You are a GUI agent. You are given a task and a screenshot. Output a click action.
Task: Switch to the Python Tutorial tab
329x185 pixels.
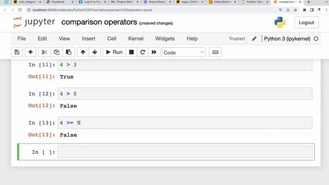[x=254, y=2]
